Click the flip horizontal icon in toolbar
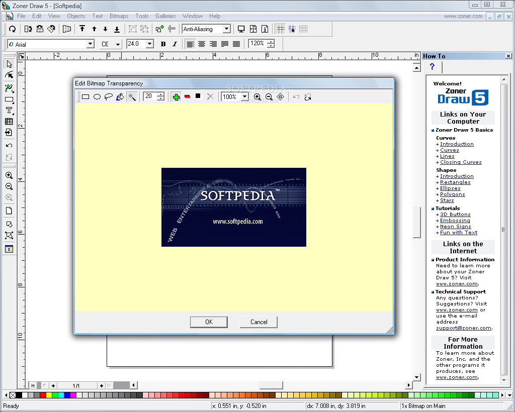The image size is (515, 412). [x=28, y=29]
